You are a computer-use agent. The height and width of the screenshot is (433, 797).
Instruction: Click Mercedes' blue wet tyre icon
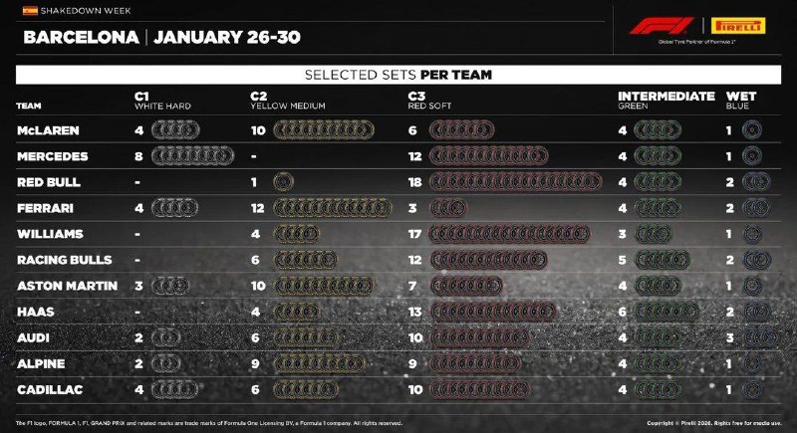[752, 156]
